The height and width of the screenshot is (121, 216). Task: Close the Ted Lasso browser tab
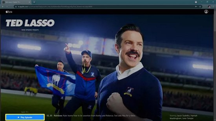click(x=29, y=2)
